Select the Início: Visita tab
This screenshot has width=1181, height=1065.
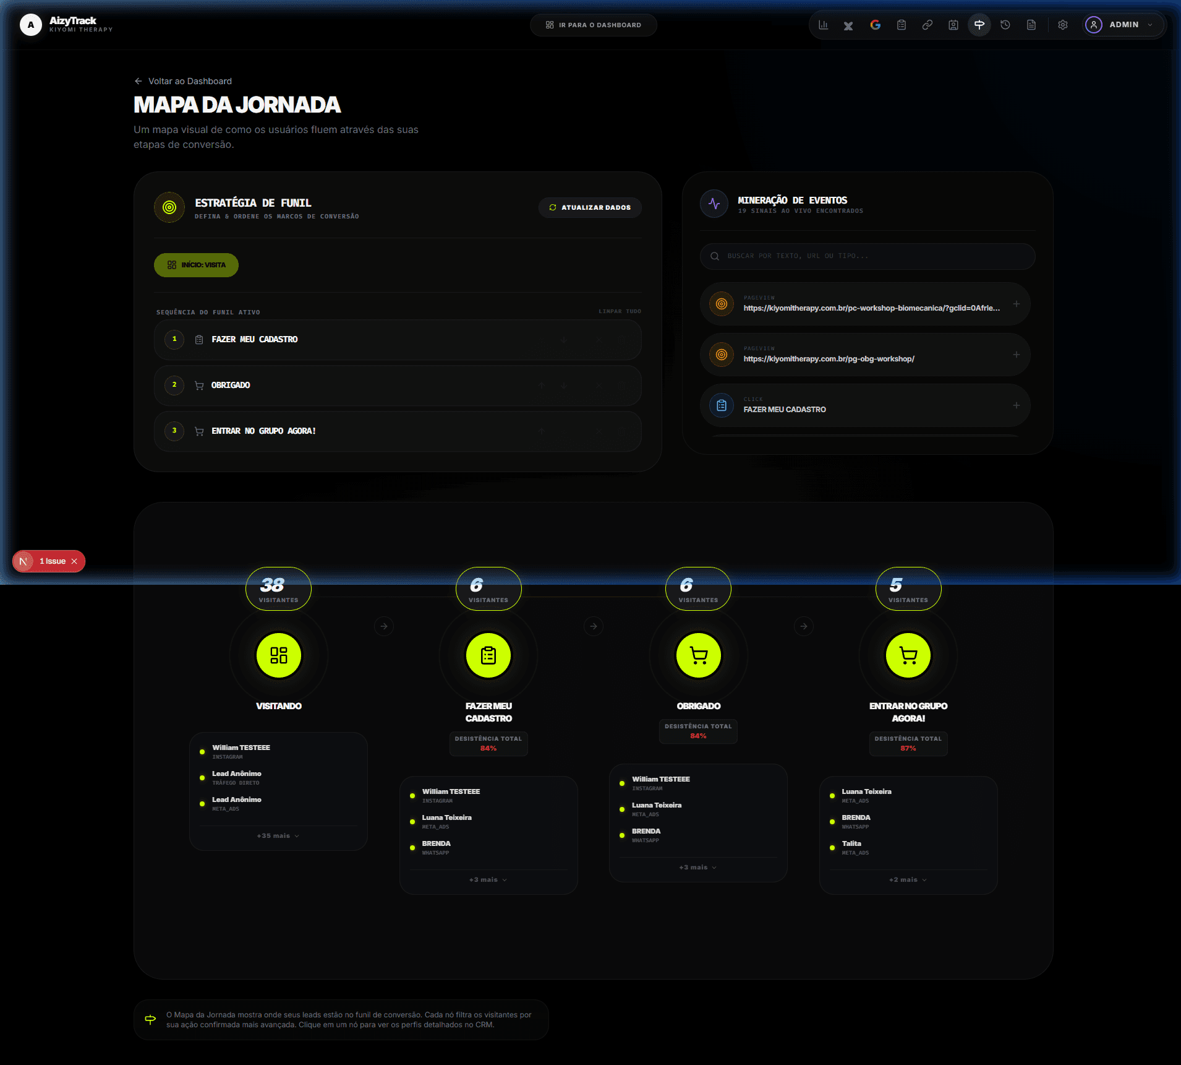196,265
